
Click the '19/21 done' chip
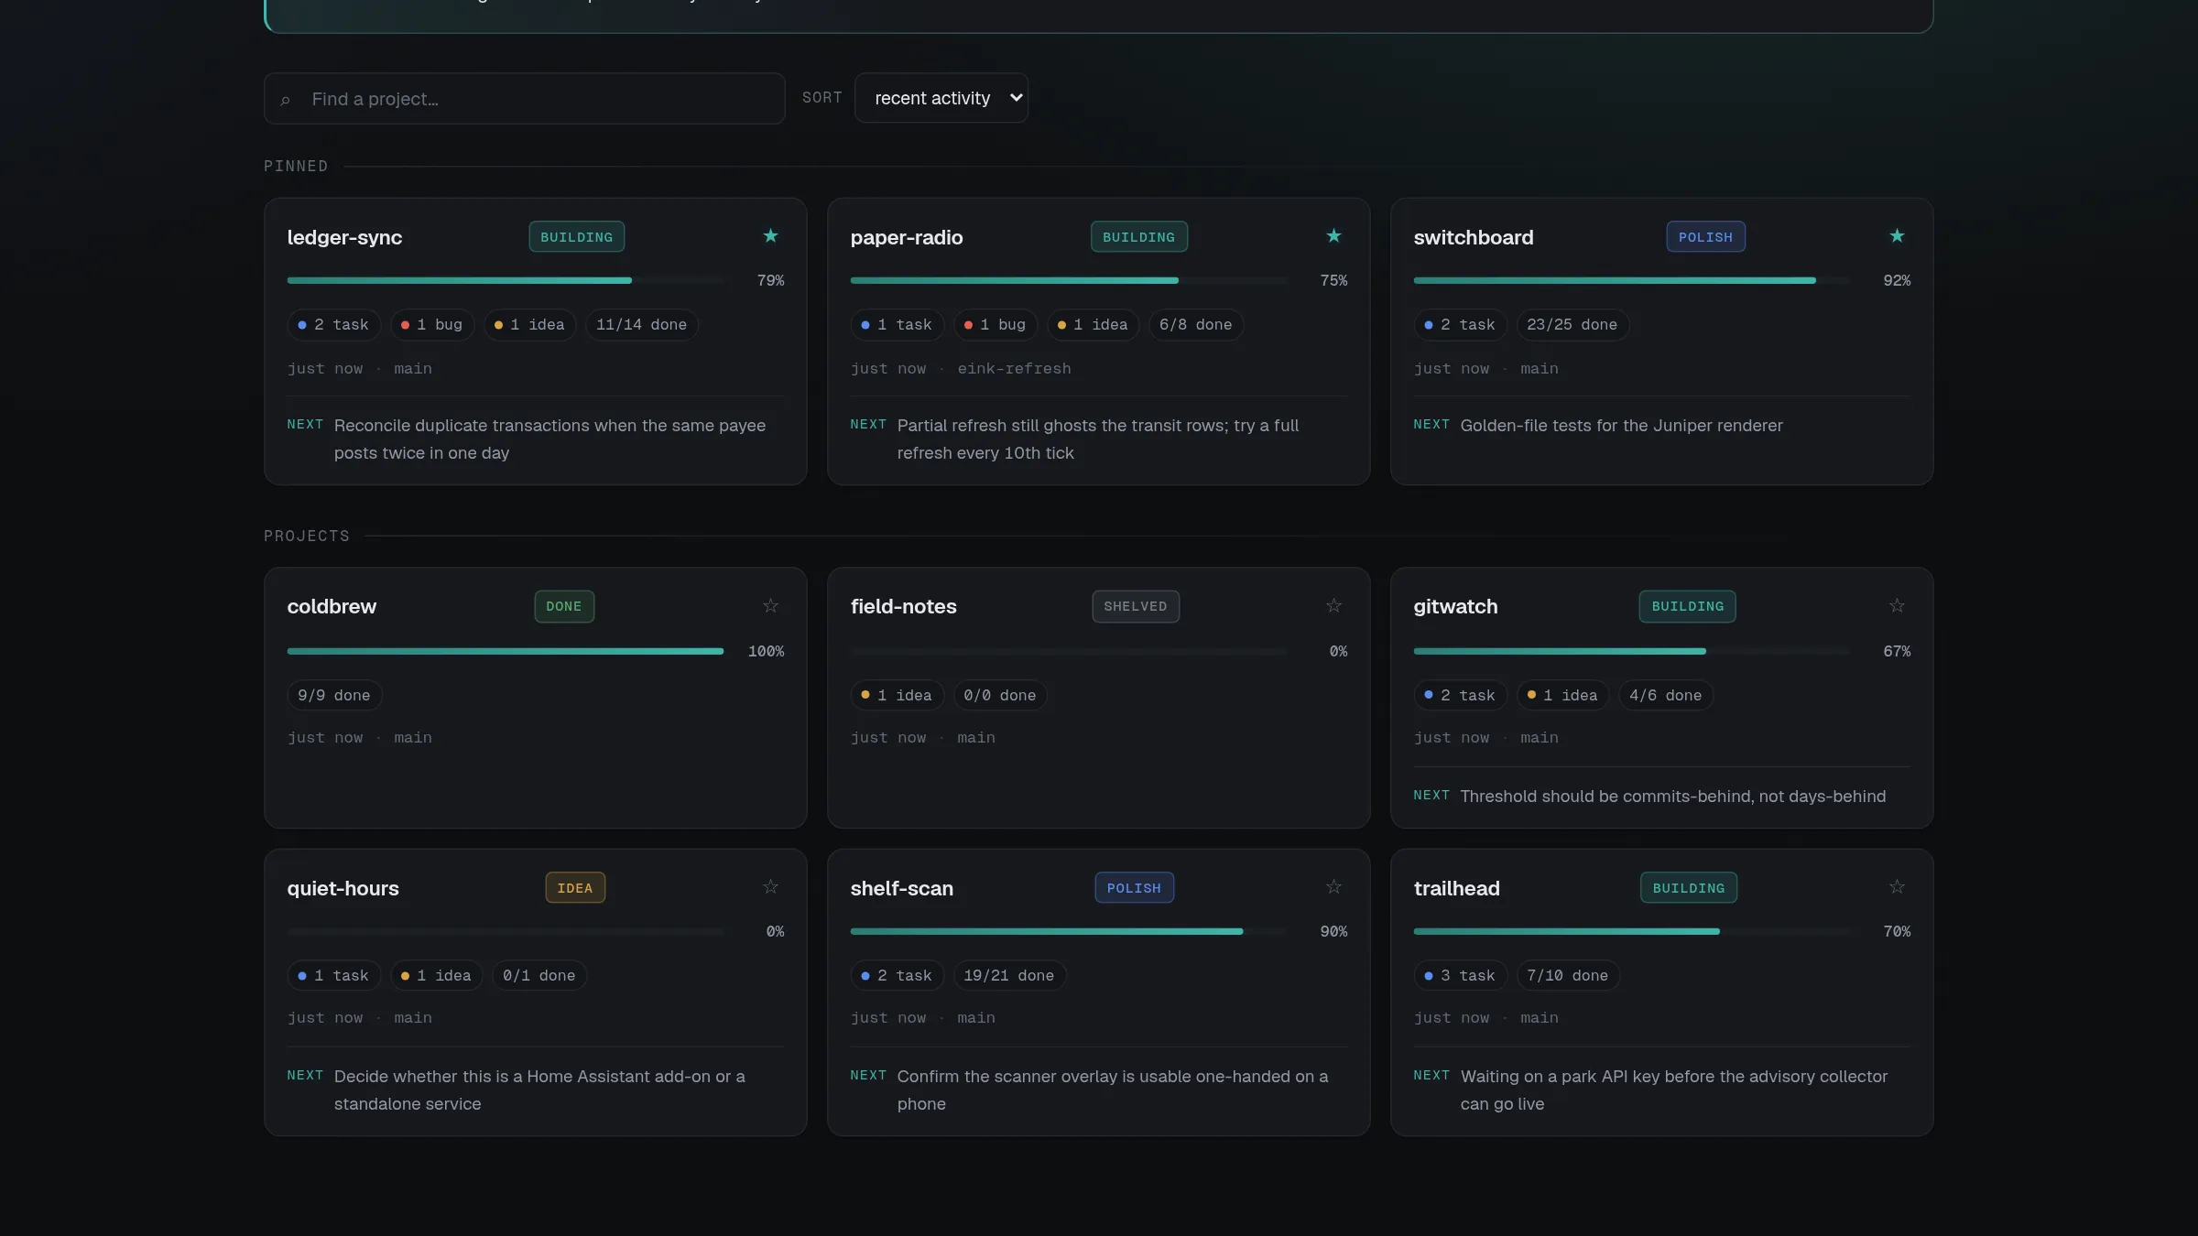click(1009, 976)
